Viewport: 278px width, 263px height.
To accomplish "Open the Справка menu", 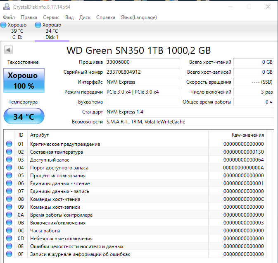I will [106, 17].
